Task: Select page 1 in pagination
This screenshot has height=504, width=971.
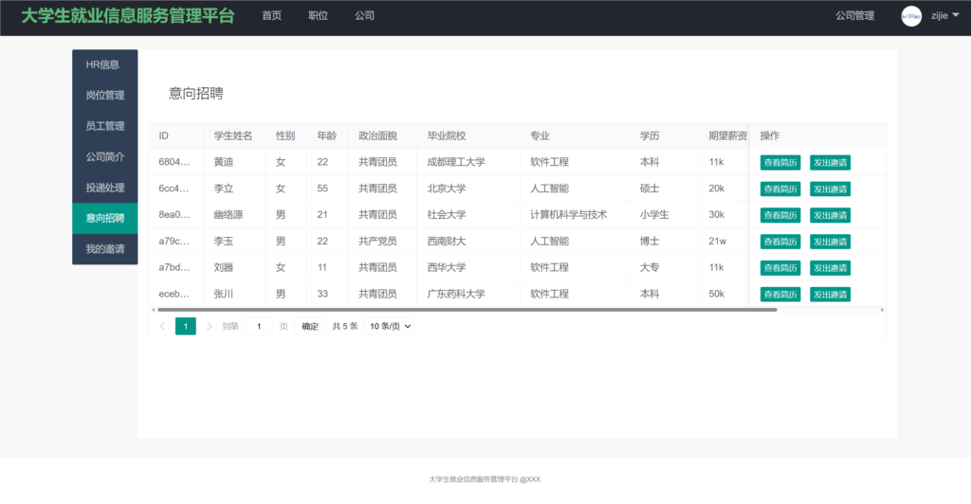Action: pyautogui.click(x=186, y=327)
